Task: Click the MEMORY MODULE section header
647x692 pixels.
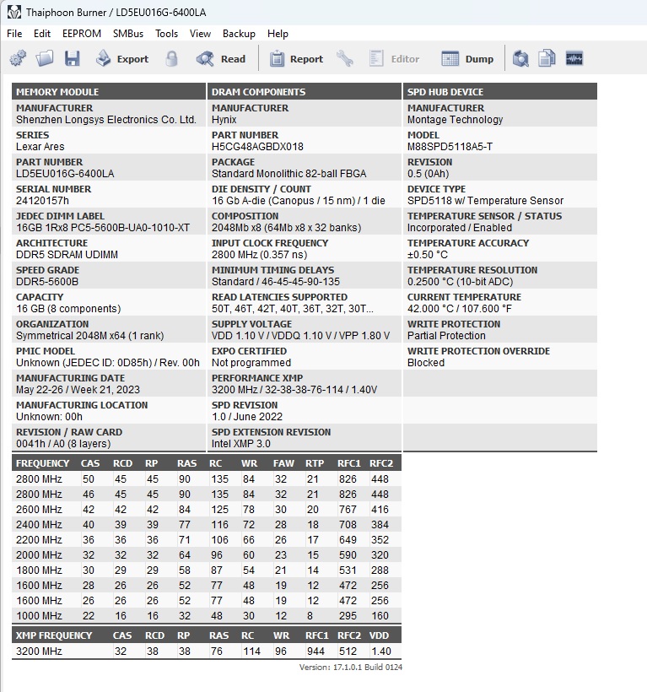Action: click(x=109, y=92)
